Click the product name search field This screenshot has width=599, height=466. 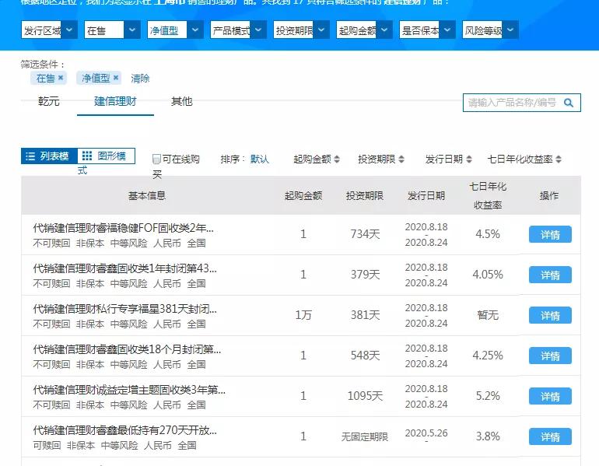coord(512,103)
